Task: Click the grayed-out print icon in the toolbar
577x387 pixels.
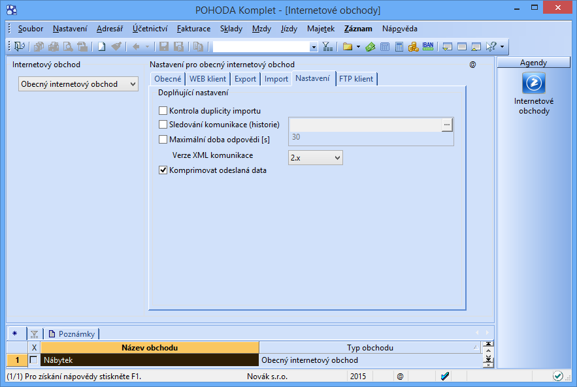Action: coord(54,46)
